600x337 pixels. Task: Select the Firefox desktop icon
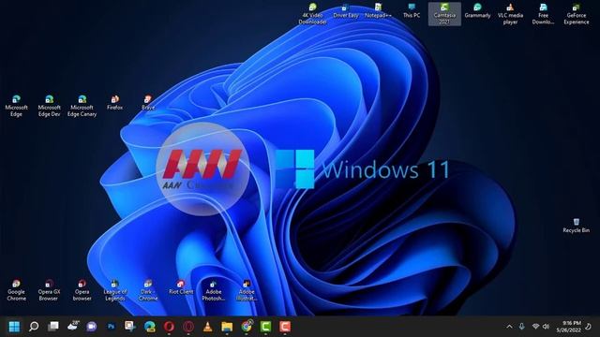tap(114, 103)
